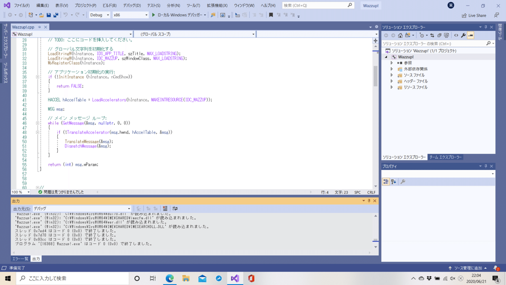Click Show All Files icon in Solution Explorer

click(447, 35)
